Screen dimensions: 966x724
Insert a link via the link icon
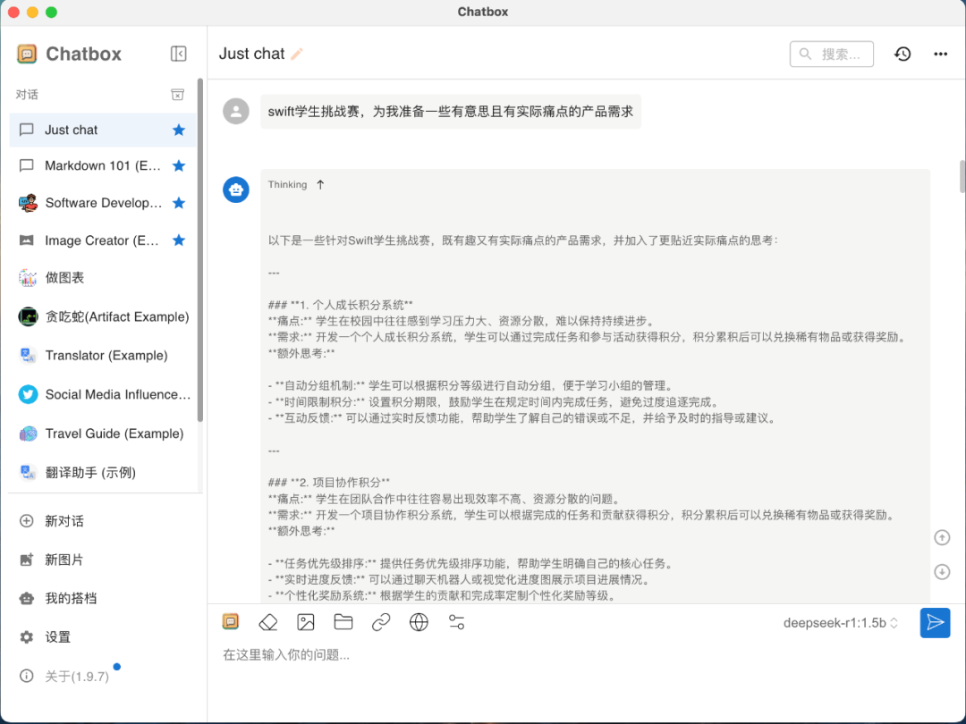(x=380, y=621)
